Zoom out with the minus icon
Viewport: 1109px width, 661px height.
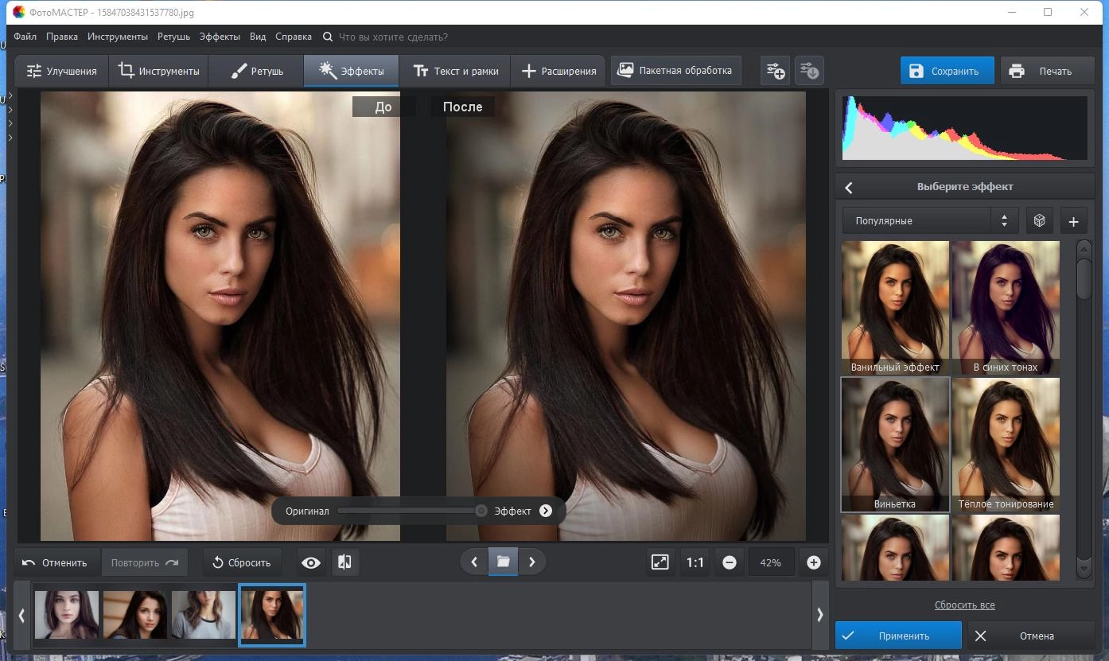(730, 562)
